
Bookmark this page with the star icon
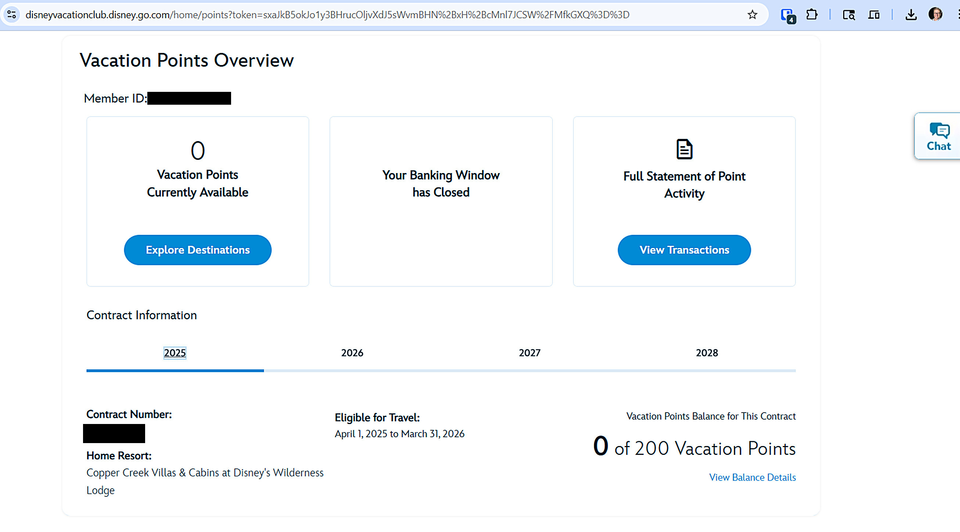tap(752, 15)
